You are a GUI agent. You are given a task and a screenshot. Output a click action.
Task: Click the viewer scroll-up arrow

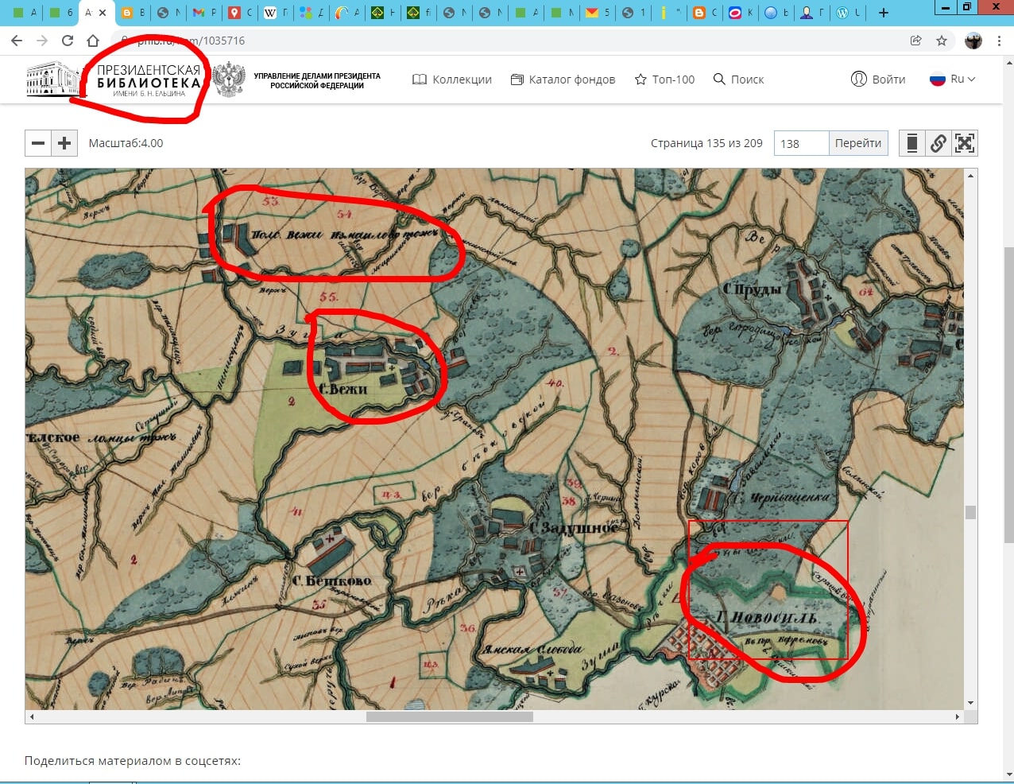click(970, 175)
